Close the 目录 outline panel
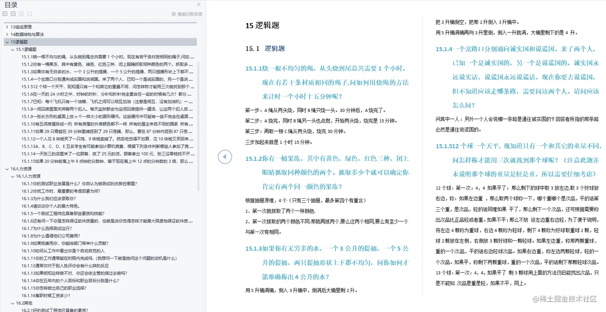Screen dimensions: 606x312 pyautogui.click(x=199, y=5)
